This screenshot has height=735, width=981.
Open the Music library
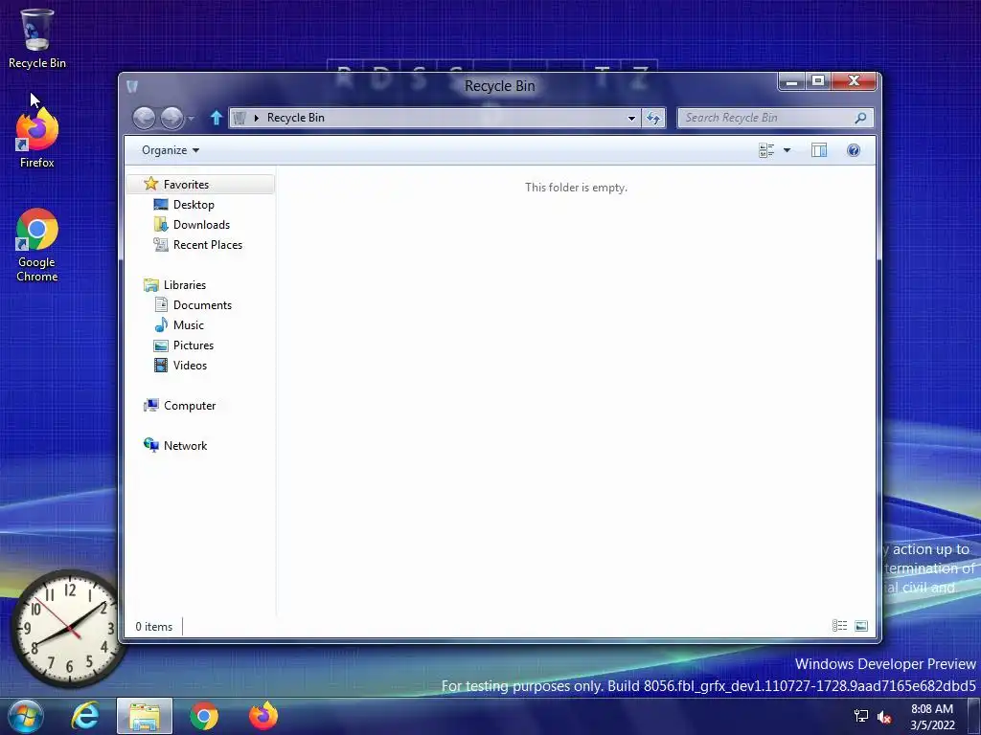(x=189, y=325)
